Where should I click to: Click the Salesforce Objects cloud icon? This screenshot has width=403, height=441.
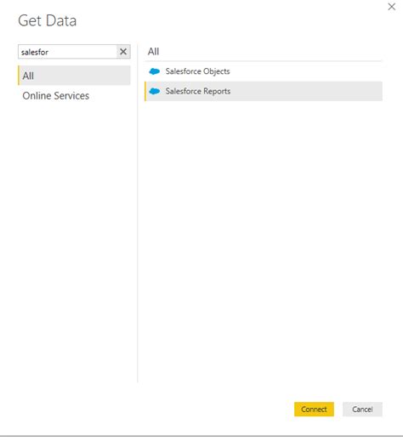[x=155, y=71]
